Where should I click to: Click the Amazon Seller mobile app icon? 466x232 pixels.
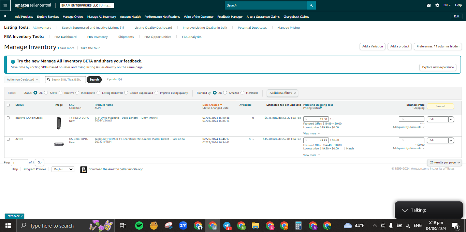click(x=84, y=170)
